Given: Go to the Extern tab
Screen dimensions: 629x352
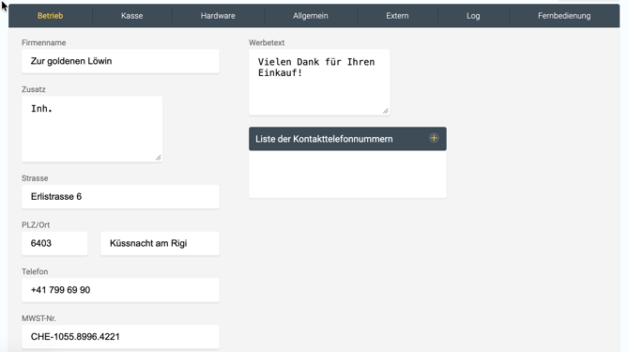Looking at the screenshot, I should (x=397, y=16).
